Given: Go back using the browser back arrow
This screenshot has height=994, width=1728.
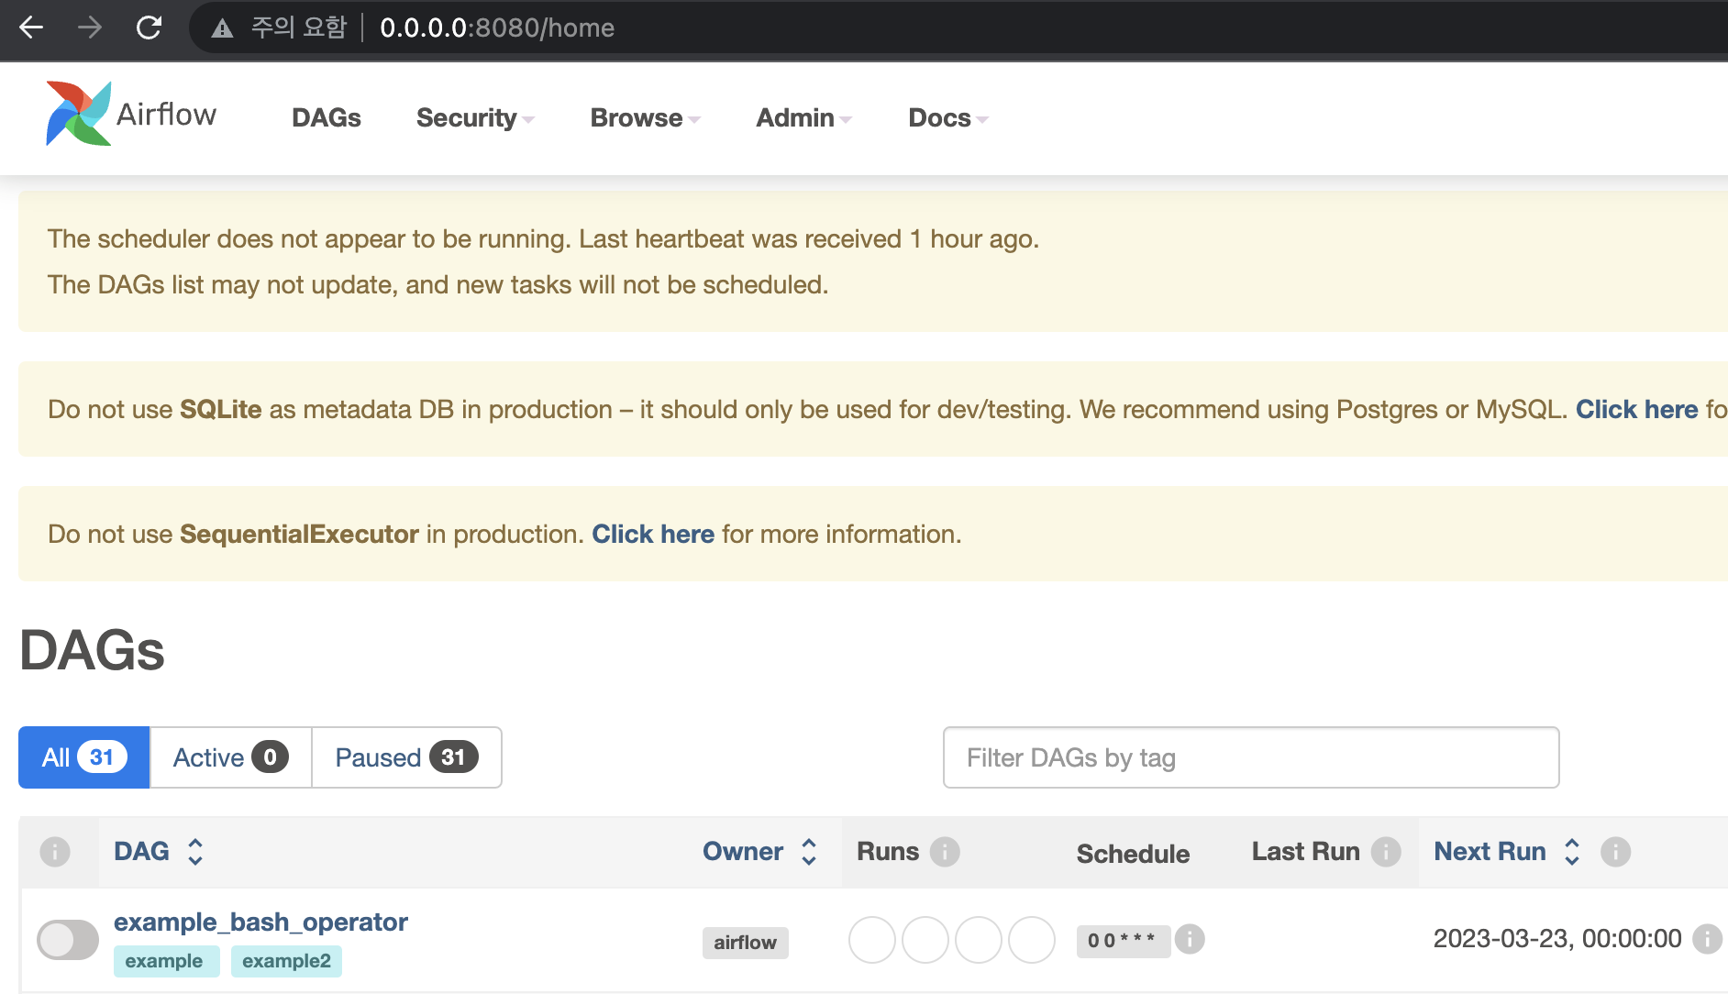Looking at the screenshot, I should click(31, 28).
